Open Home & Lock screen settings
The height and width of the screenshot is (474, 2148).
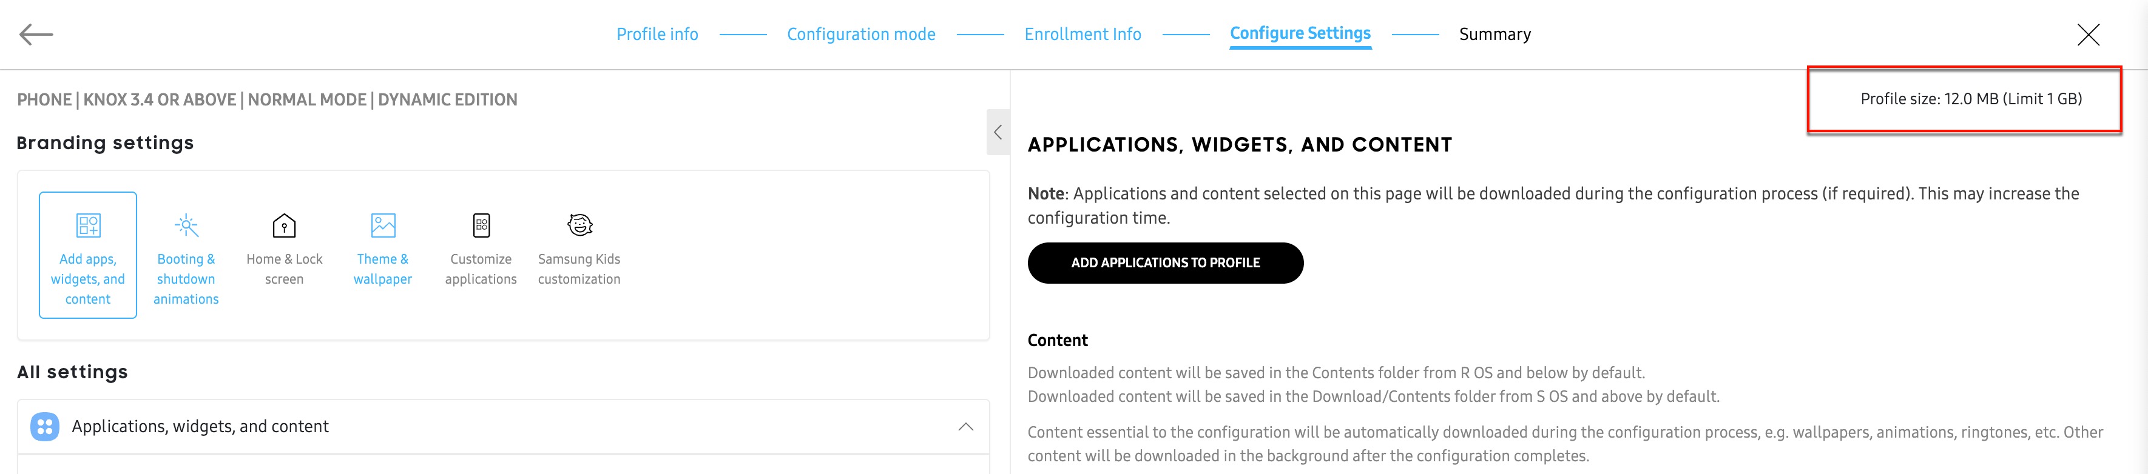coord(285,249)
